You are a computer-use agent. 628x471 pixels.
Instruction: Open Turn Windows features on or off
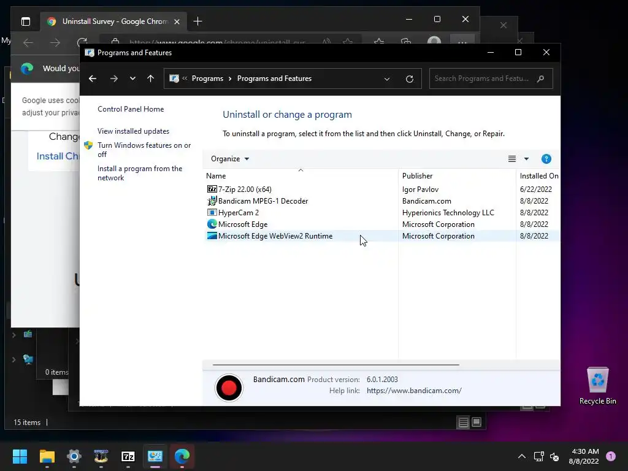click(x=144, y=150)
